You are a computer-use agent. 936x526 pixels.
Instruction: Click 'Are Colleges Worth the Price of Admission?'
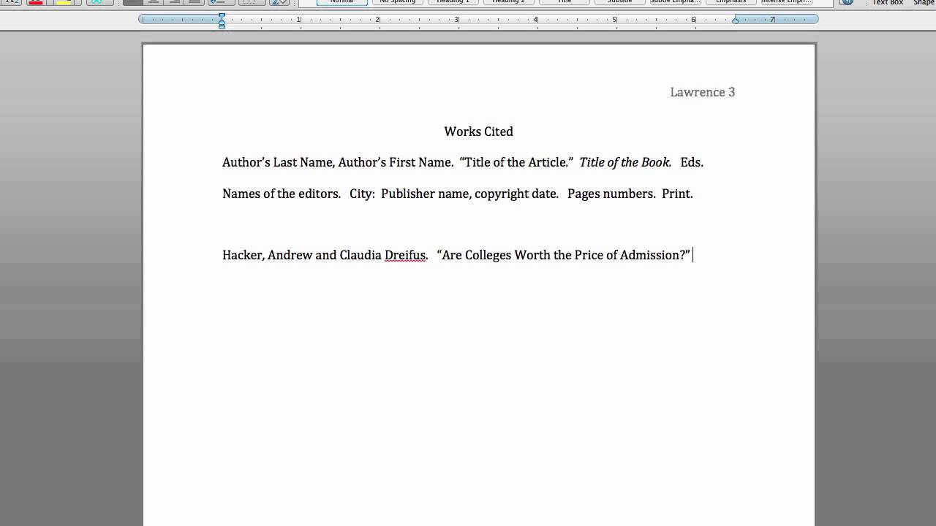tap(564, 255)
